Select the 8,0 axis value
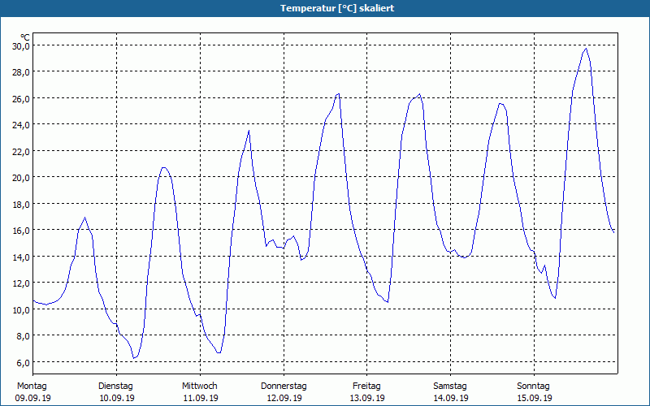Image resolution: width=650 pixels, height=406 pixels. pyautogui.click(x=24, y=336)
